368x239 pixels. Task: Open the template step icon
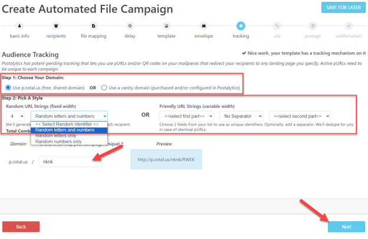point(166,26)
